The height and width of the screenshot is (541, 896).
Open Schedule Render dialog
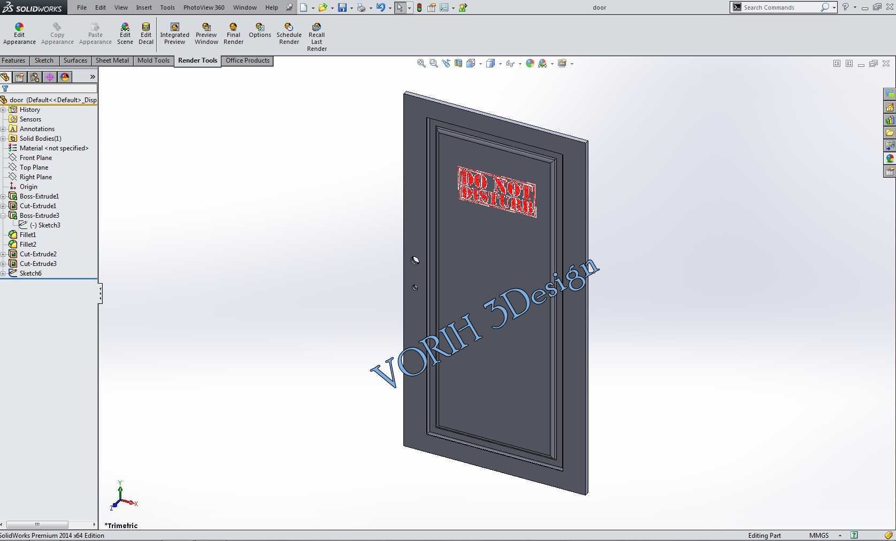289,34
